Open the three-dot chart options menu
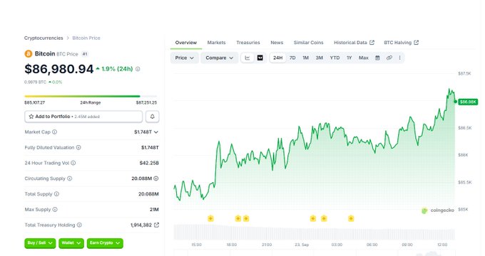Viewport: 485px width, 256px height. coord(399,58)
